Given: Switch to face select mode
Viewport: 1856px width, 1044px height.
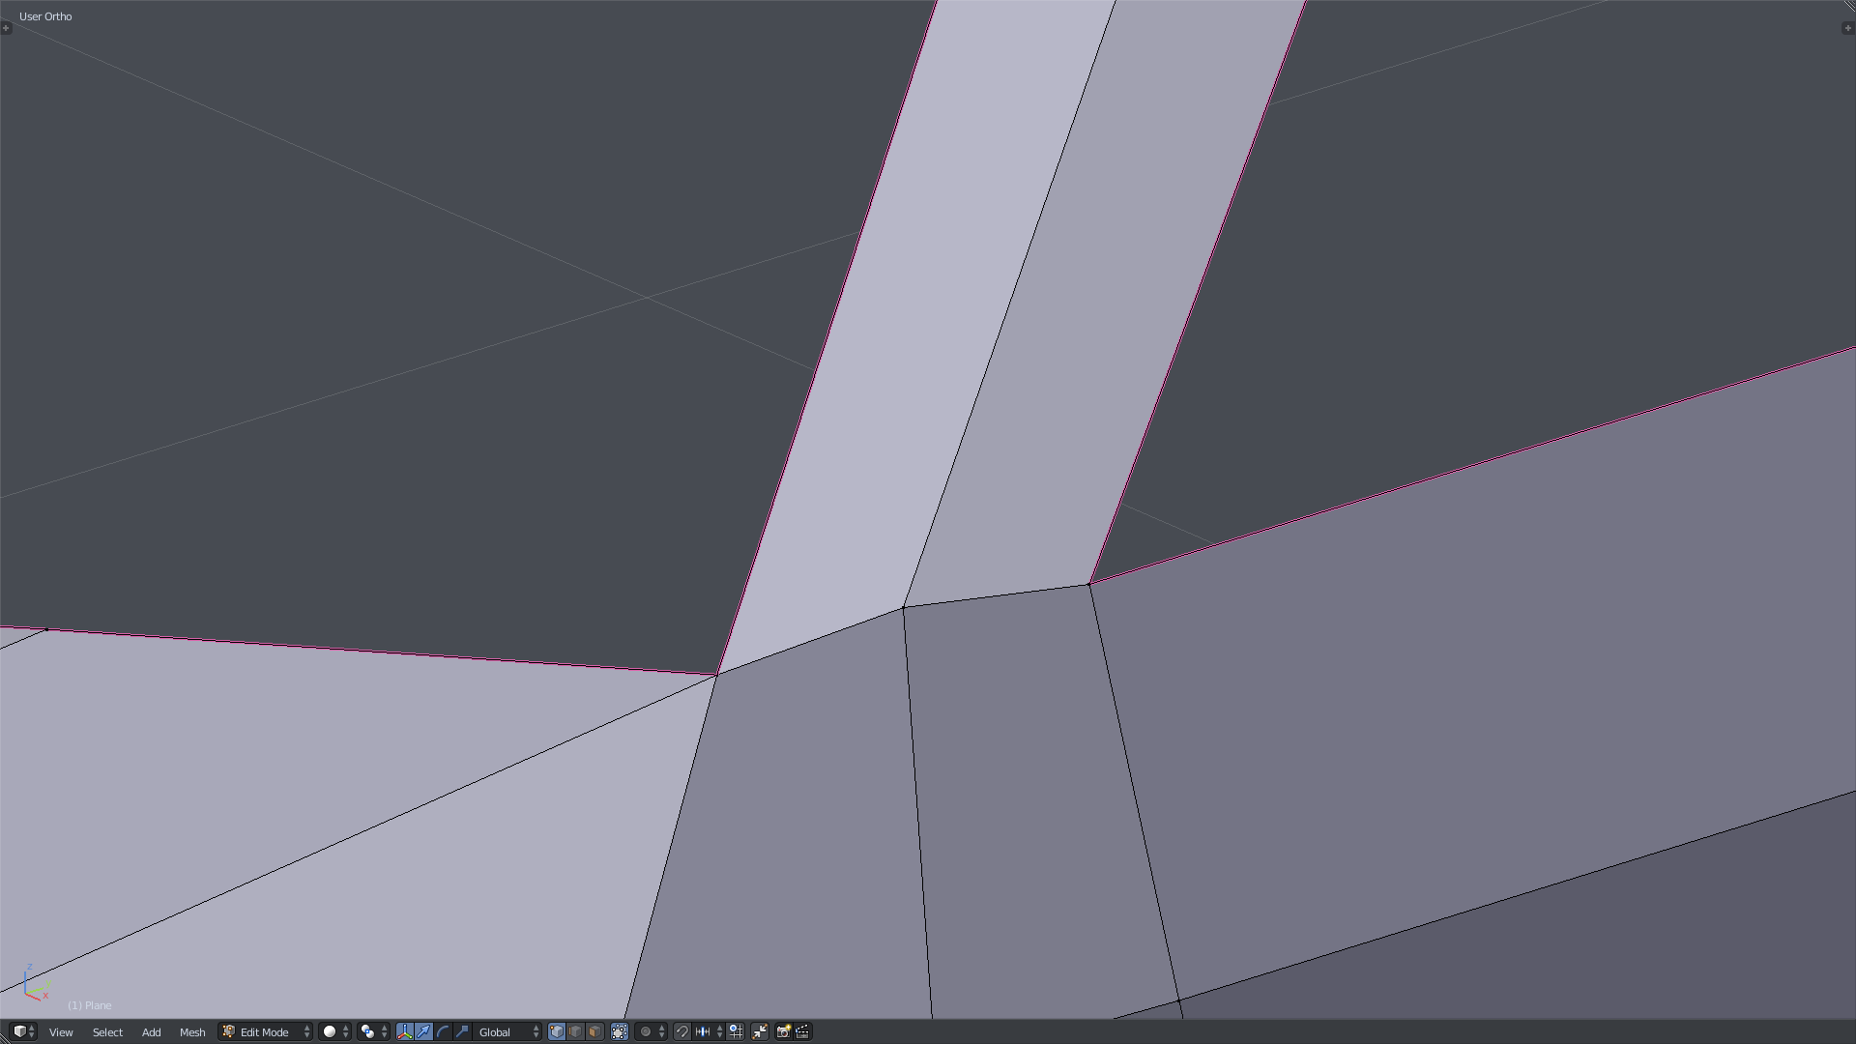Looking at the screenshot, I should [595, 1031].
